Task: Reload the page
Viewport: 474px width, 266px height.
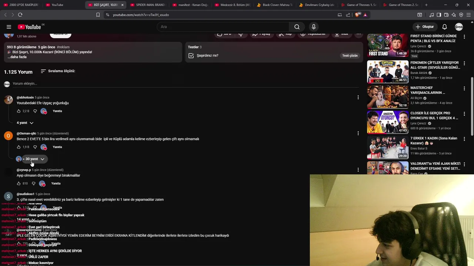Action: [20, 15]
